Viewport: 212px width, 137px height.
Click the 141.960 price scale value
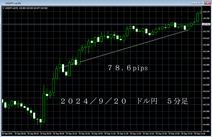206,118
